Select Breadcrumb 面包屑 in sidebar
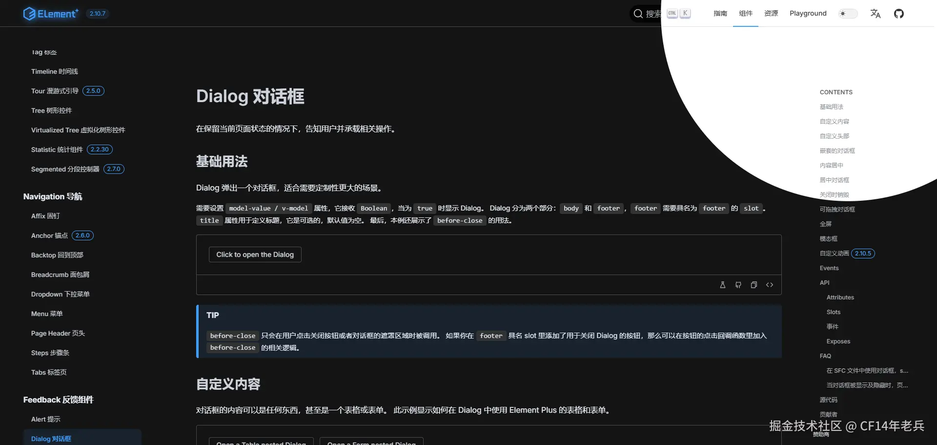Viewport: 937px width, 445px height. (60, 275)
